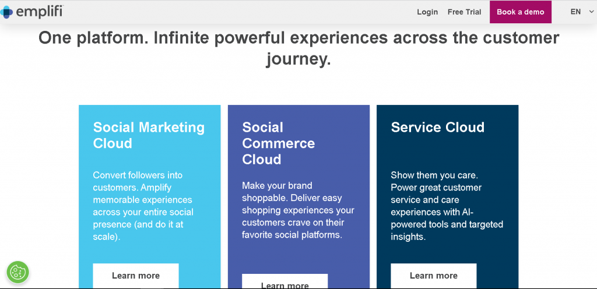Screen dimensions: 597x289
Task: Click the emplifi wordmark text
Action: (x=39, y=12)
